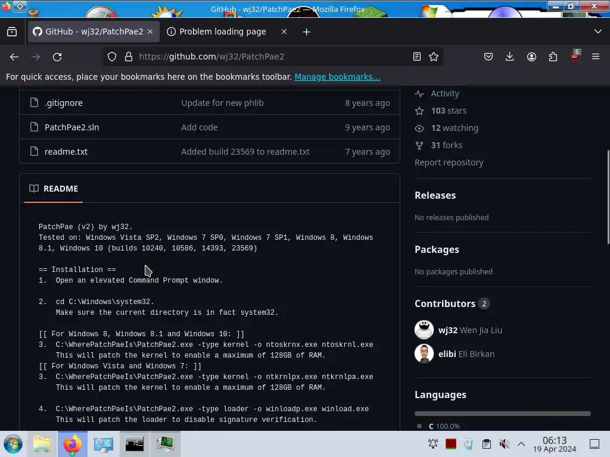Open a new tab with plus button
The width and height of the screenshot is (610, 457).
[307, 32]
